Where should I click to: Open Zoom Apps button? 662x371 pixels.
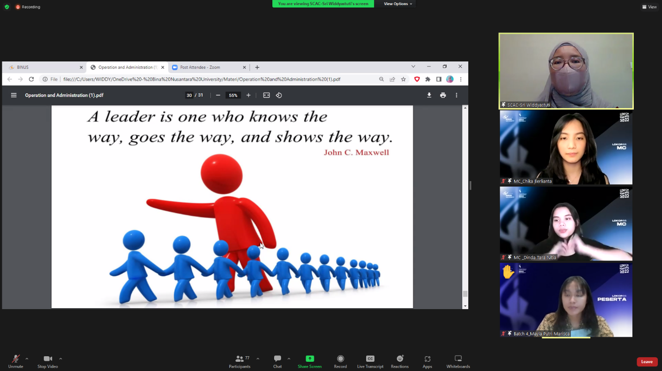(x=427, y=361)
